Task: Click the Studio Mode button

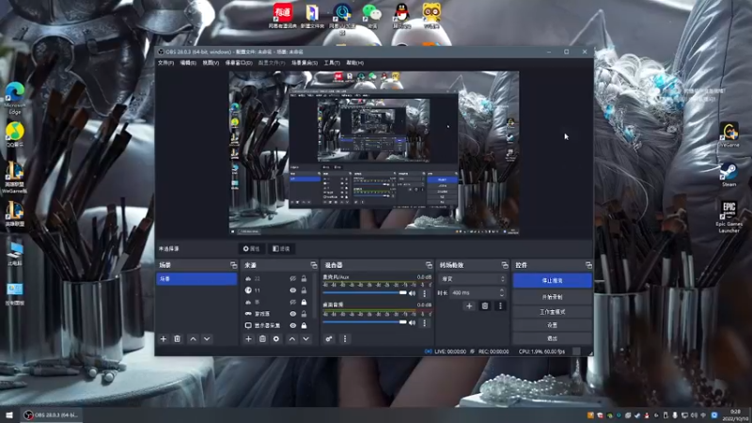Action: click(x=552, y=312)
